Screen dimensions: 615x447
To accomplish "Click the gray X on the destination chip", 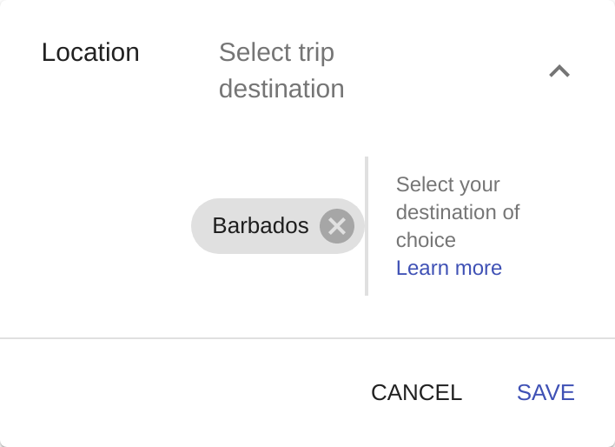I will click(336, 226).
